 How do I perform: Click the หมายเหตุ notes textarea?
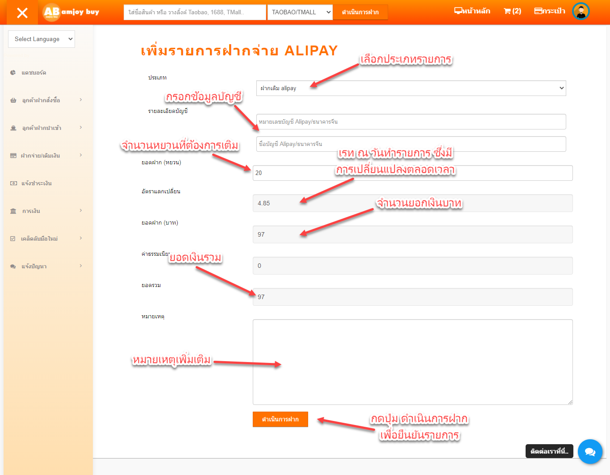pyautogui.click(x=413, y=362)
